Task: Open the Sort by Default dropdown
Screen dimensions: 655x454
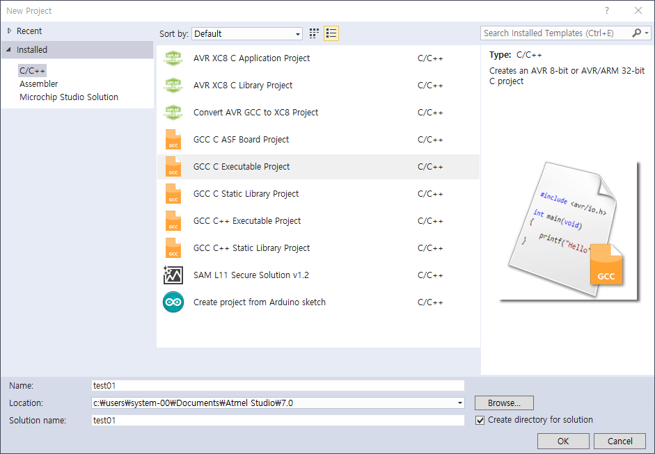Action: coord(247,34)
